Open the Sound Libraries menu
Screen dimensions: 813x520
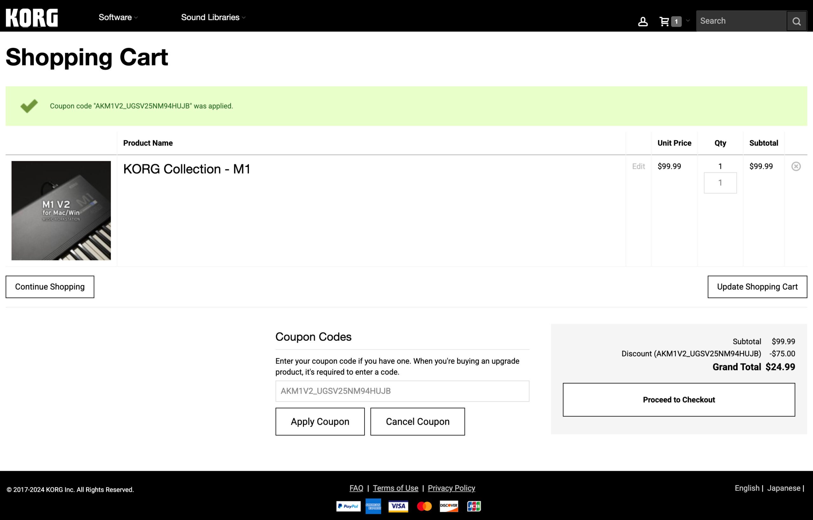213,17
